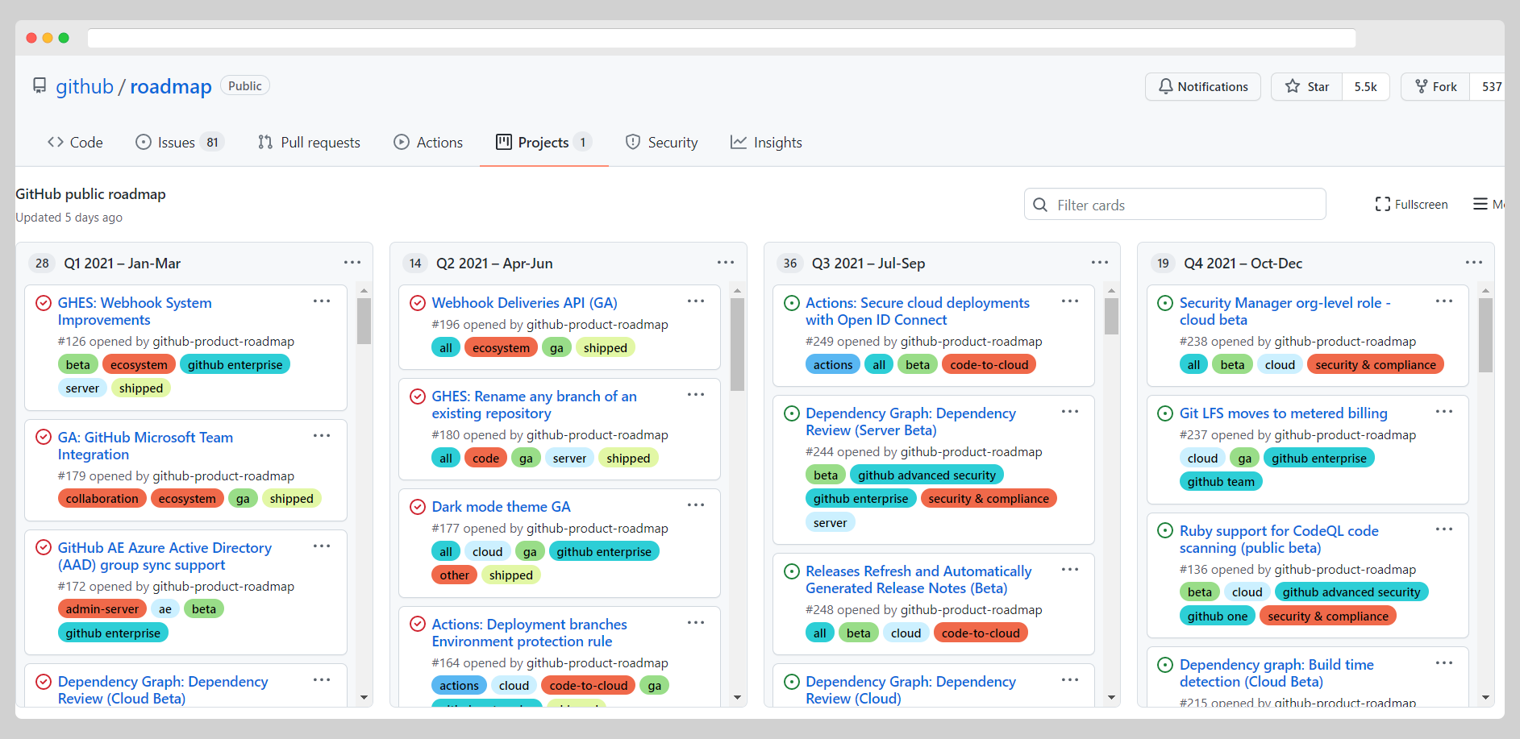
Task: Click open-issue icon on Releases Refresh card
Action: click(792, 571)
